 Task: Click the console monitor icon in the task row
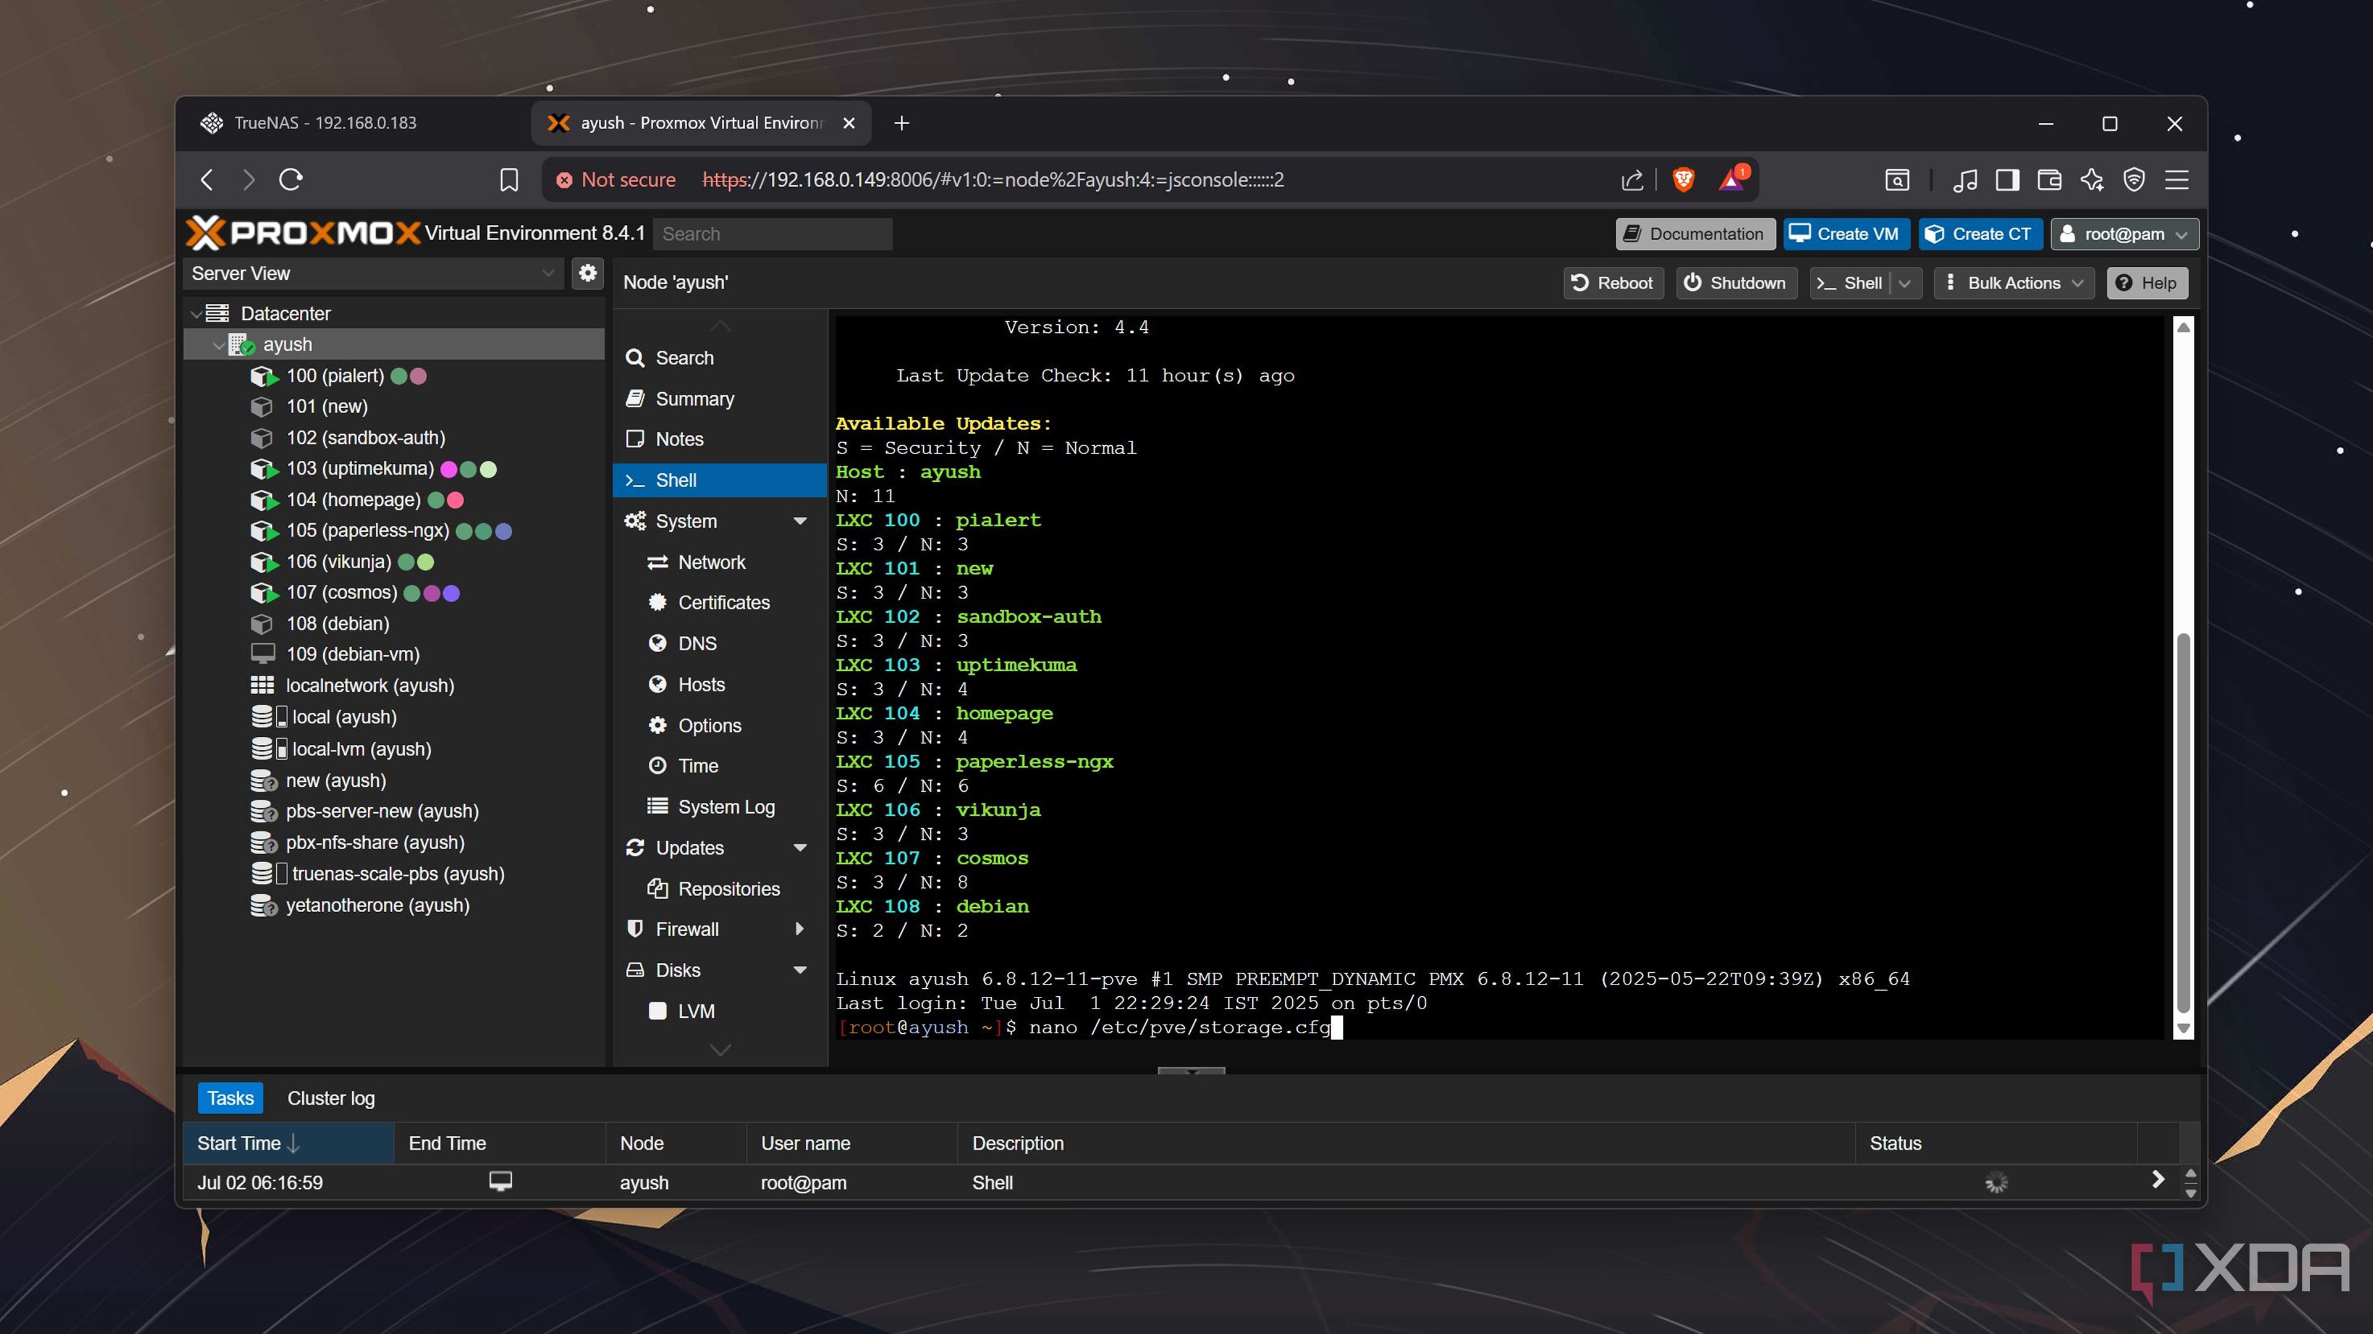(x=500, y=1181)
